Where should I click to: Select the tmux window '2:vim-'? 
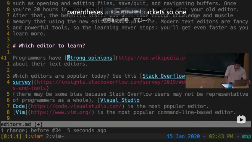click(x=55, y=137)
